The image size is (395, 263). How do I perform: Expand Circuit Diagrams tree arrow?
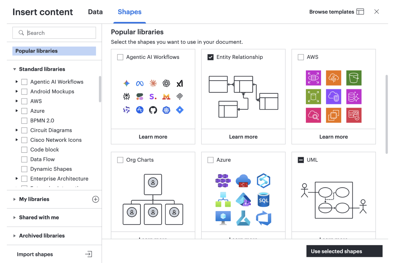coord(17,130)
